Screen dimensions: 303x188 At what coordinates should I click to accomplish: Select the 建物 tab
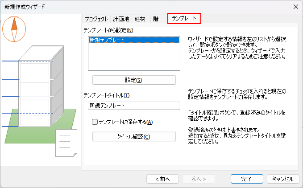[x=140, y=19]
